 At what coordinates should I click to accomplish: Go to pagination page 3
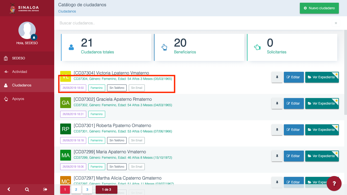[x=87, y=190]
